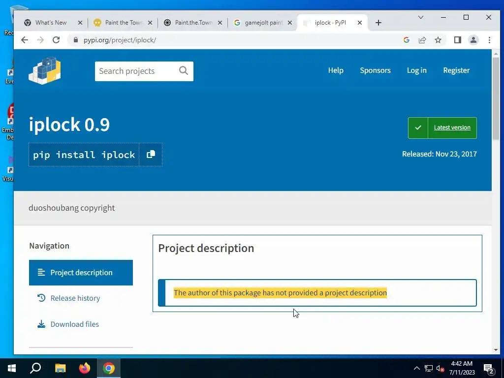This screenshot has width=504, height=378.
Task: Close the gamejolt paint tab
Action: [289, 23]
